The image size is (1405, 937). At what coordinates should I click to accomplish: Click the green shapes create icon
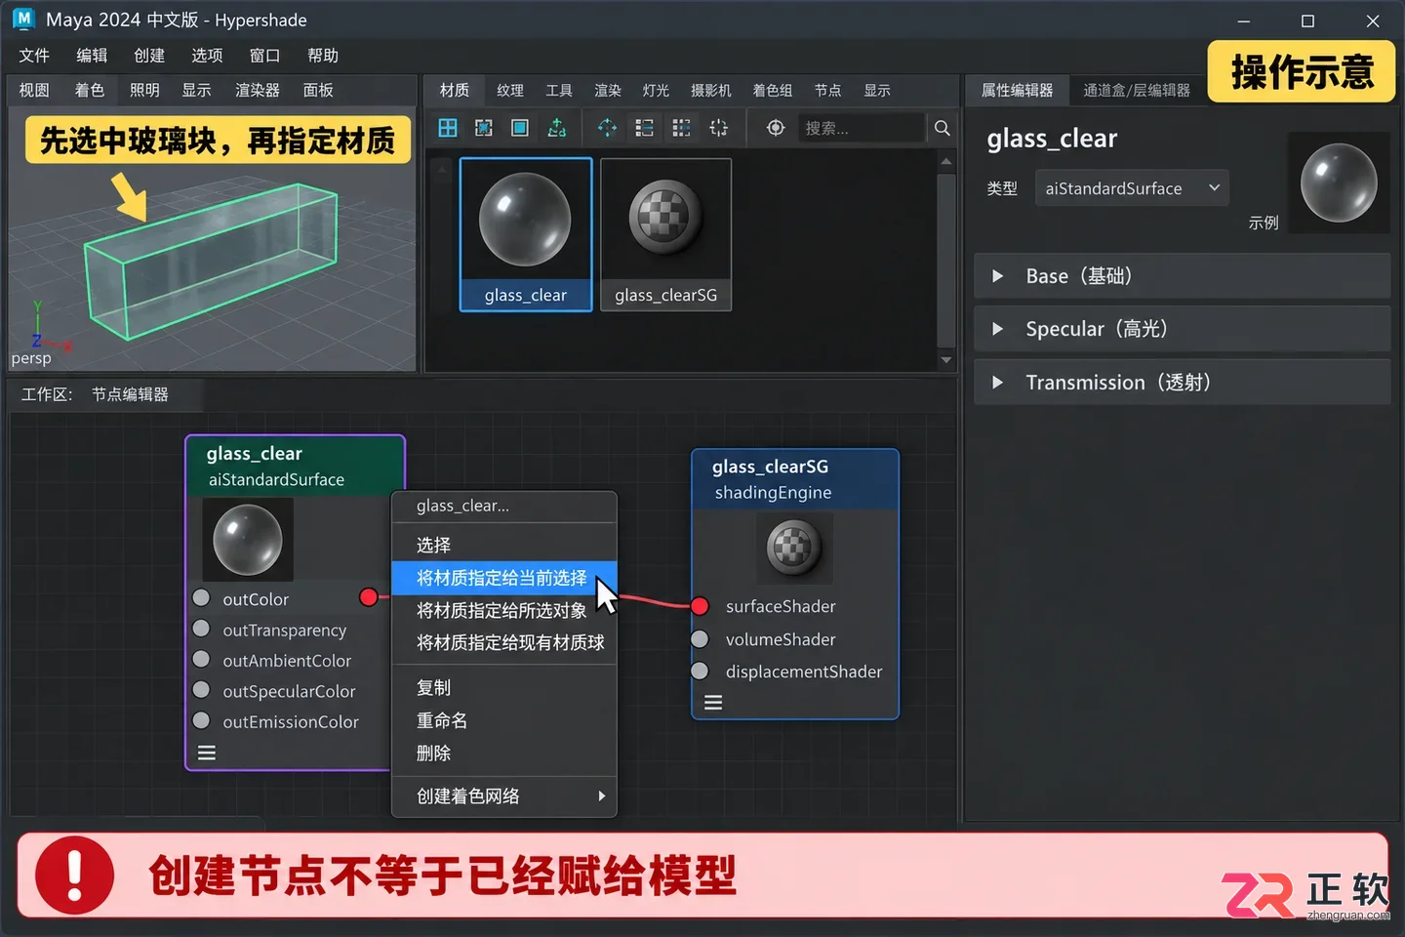pos(557,128)
